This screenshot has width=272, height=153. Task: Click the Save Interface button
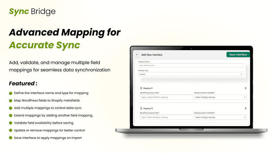pos(238,55)
